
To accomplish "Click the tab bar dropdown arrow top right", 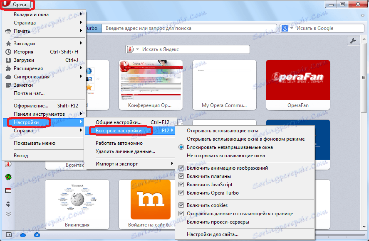I will coord(363,16).
